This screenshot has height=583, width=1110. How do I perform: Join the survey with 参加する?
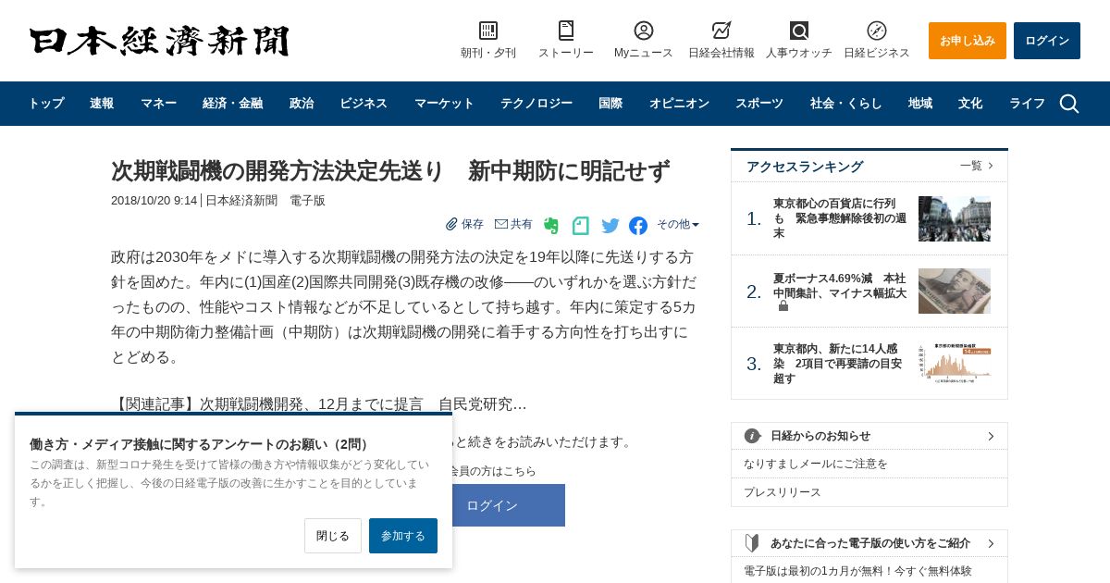[403, 536]
